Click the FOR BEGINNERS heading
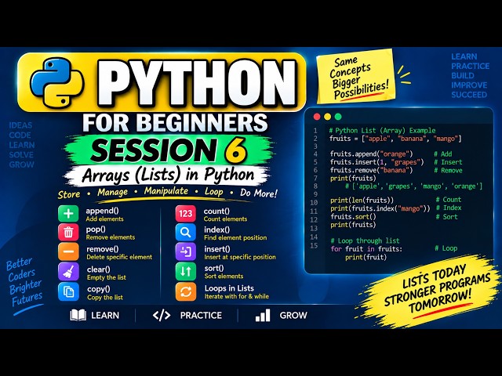Viewport: 502px width, 376px height. [x=175, y=123]
